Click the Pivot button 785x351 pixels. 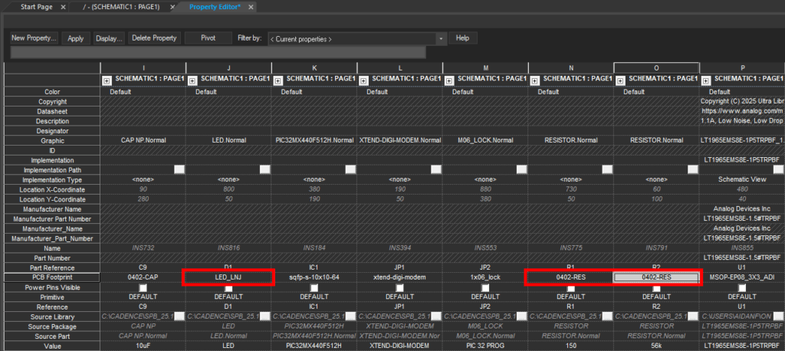209,38
